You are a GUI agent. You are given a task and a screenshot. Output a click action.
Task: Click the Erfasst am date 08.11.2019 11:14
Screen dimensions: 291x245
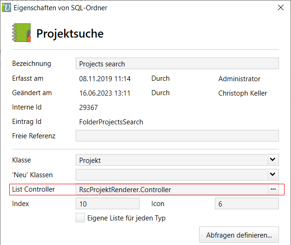[105, 79]
